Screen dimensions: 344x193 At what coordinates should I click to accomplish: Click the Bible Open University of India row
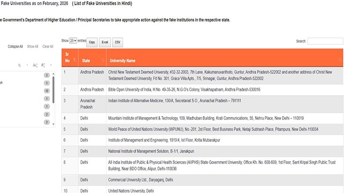[202, 90]
